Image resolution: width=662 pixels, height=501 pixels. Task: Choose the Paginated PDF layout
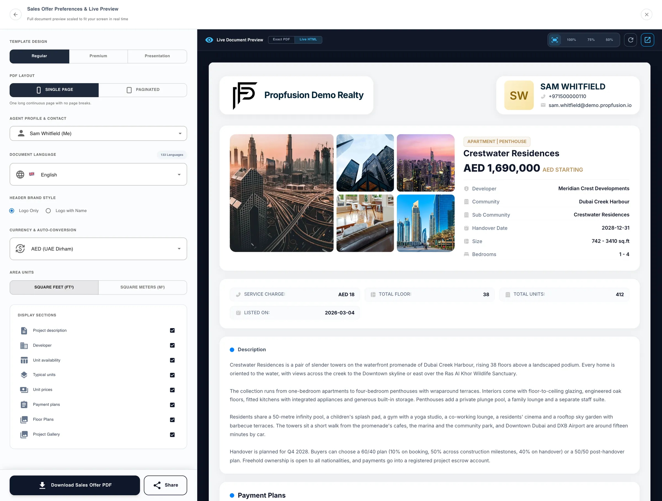(x=143, y=90)
